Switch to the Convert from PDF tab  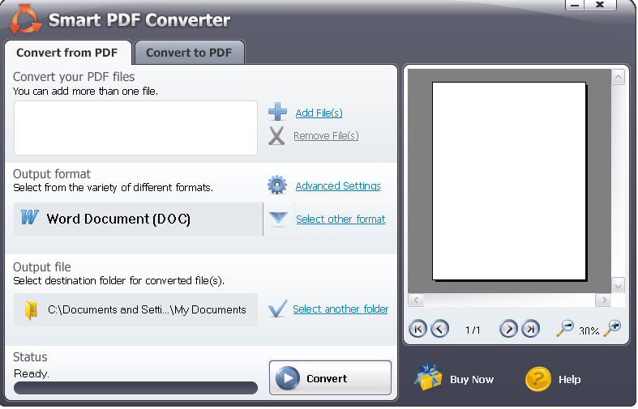67,53
